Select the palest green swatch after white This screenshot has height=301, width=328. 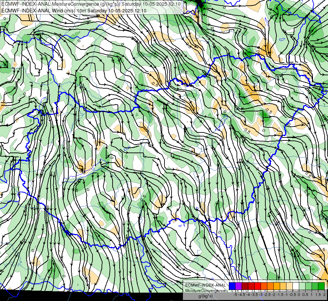[302, 286]
